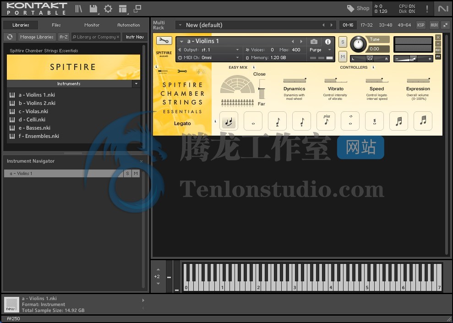Click the save disk icon
The image size is (453, 323).
[93, 9]
